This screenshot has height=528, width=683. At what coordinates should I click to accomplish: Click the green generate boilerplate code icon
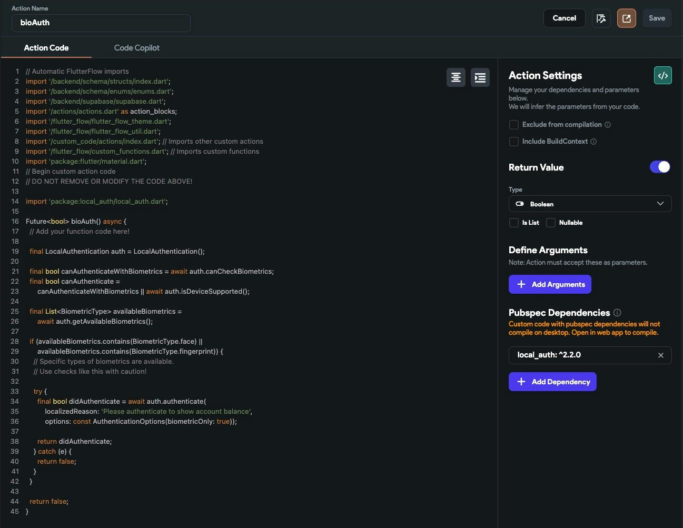click(662, 76)
